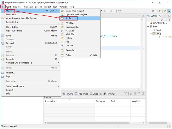Expand the Recent Files submenu

tap(30, 22)
